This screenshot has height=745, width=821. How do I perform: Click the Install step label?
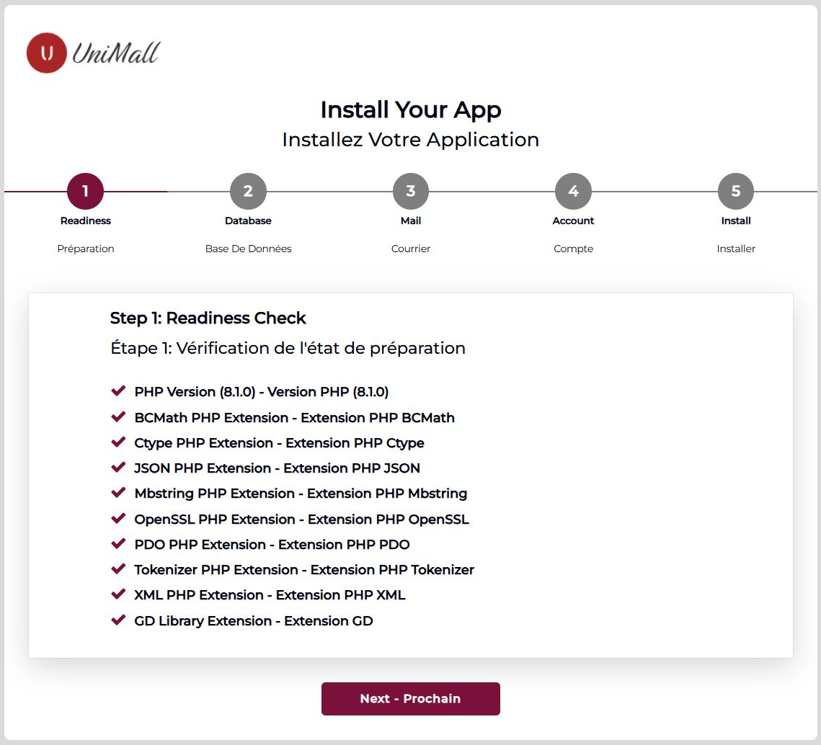(x=736, y=220)
